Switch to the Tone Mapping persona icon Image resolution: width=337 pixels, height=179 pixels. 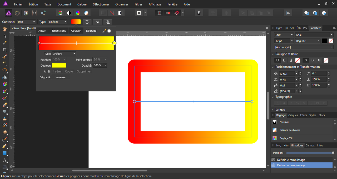pyautogui.click(x=34, y=13)
